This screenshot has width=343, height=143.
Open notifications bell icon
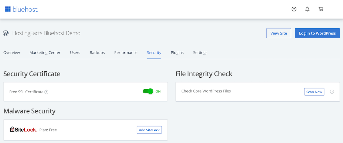pos(307,9)
